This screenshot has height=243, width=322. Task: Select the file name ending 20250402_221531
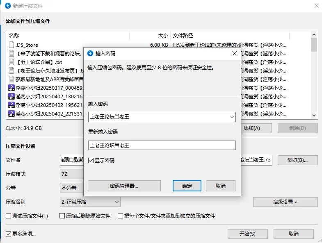50,114
